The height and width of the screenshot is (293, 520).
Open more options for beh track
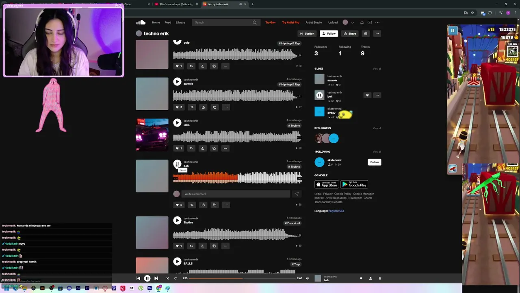pos(226,205)
